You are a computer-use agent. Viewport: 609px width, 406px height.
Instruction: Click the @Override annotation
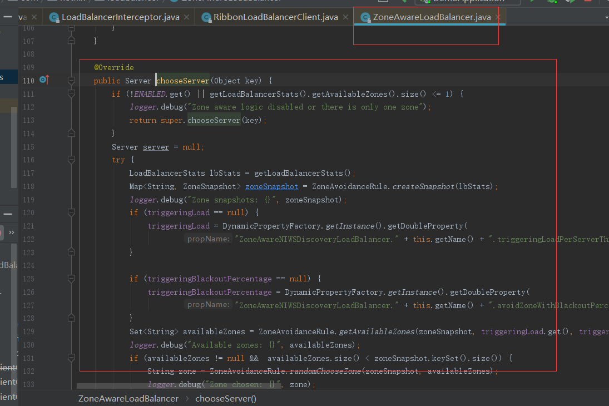tap(114, 67)
